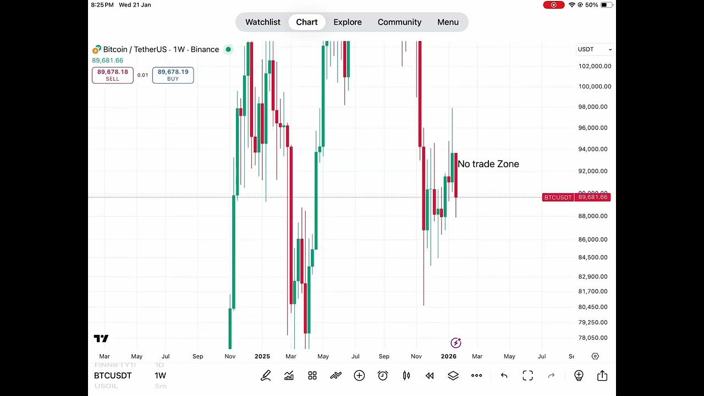Open the object tree layers icon
704x396 pixels.
[x=453, y=376]
